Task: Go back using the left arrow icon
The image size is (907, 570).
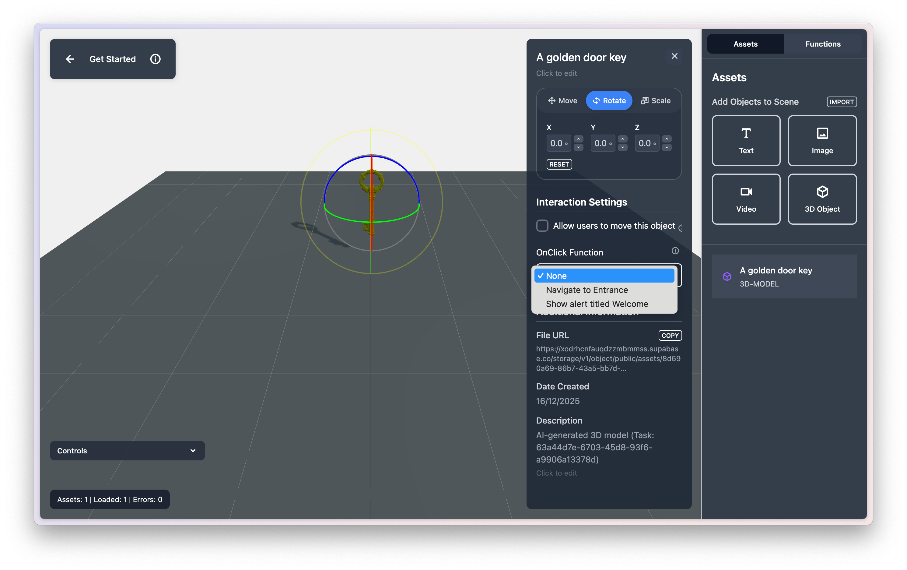Action: (x=70, y=59)
